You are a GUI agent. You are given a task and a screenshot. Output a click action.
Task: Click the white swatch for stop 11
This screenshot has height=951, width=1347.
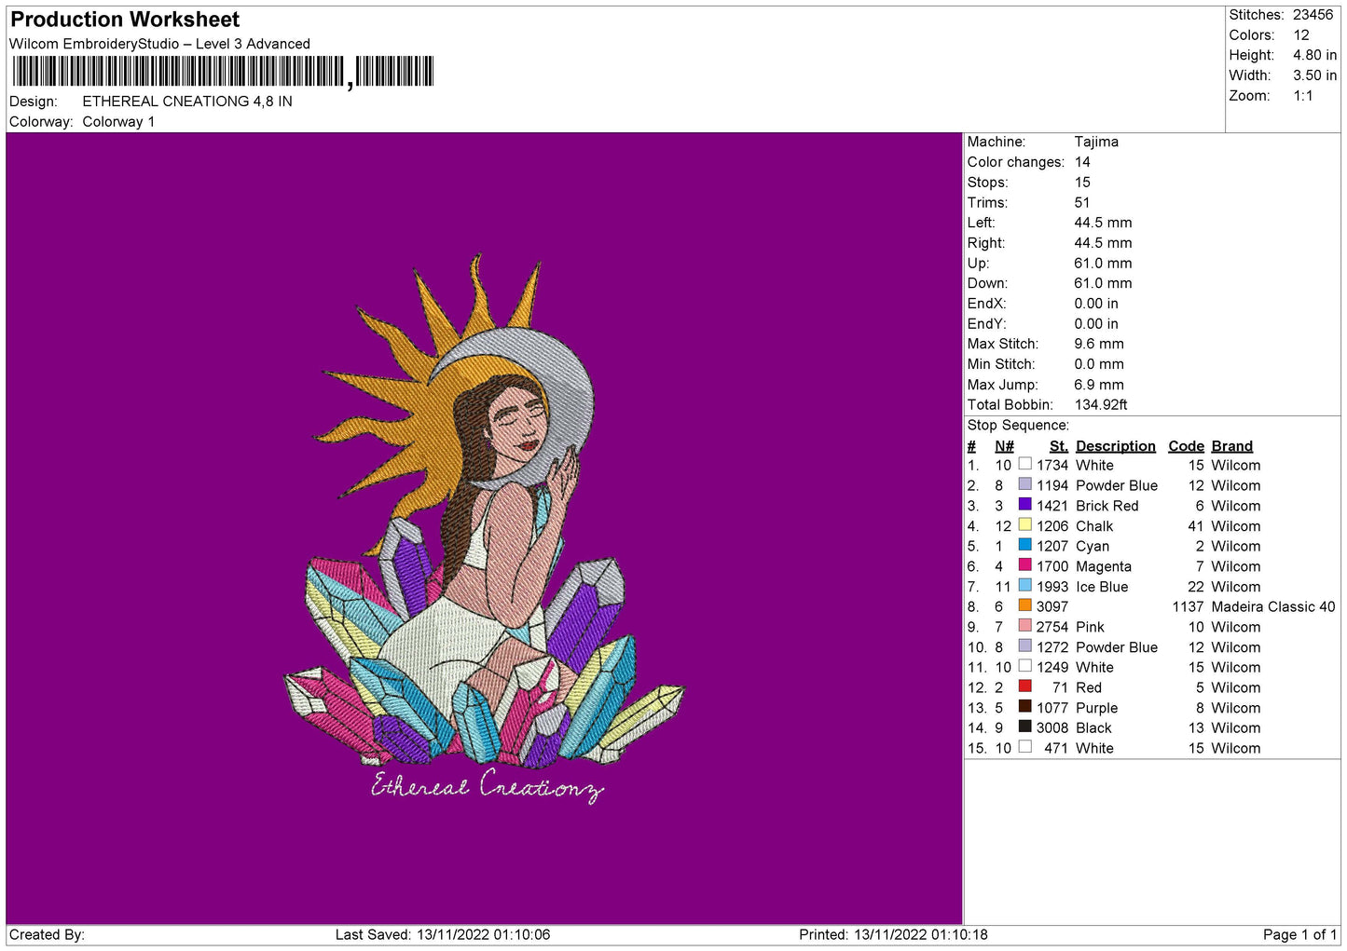[1024, 666]
